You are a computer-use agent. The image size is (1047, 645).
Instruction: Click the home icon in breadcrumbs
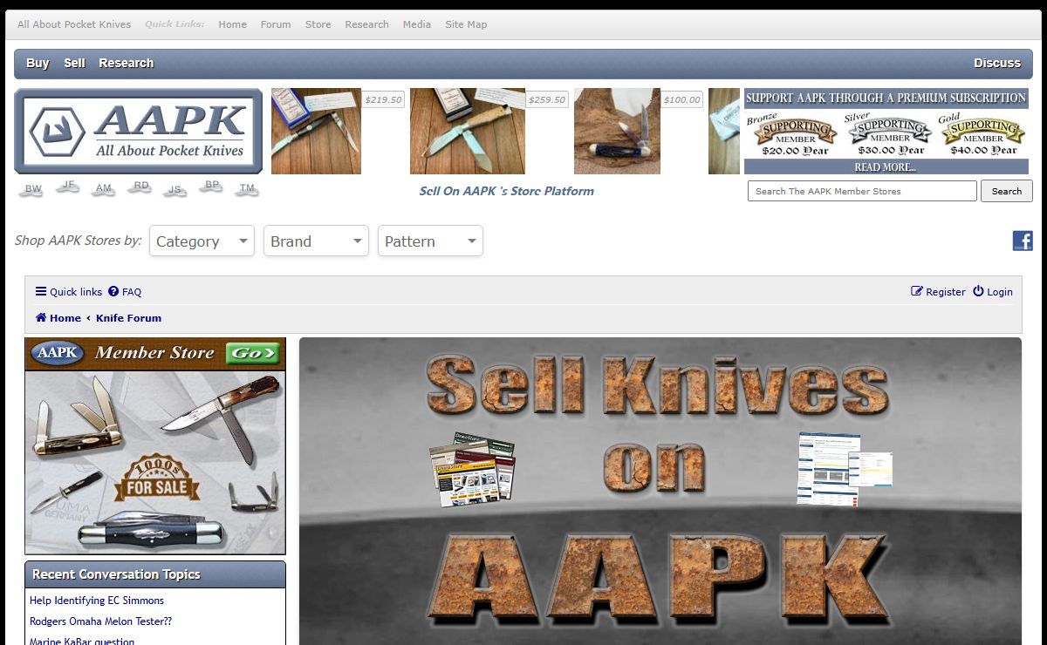[41, 318]
